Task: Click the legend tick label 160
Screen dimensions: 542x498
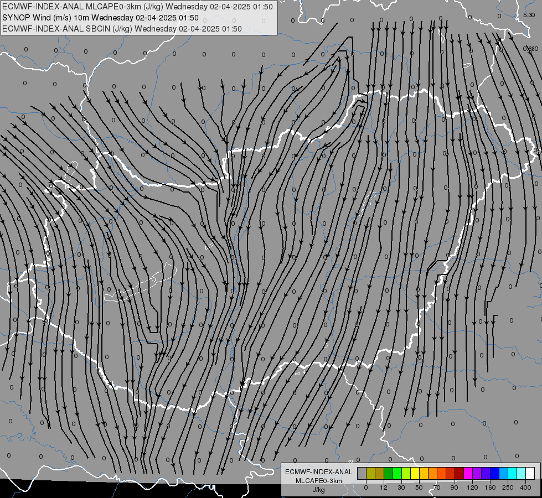Action: 490,487
